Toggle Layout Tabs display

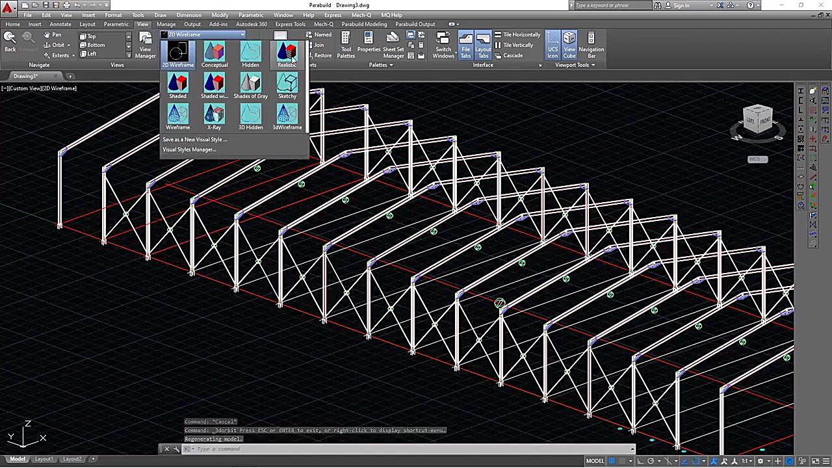click(x=483, y=45)
